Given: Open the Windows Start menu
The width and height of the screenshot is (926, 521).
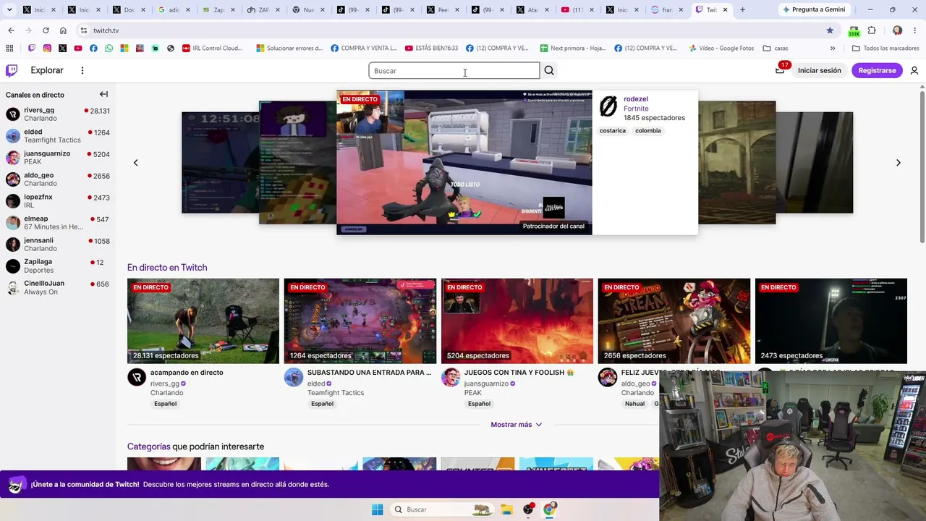Looking at the screenshot, I should pyautogui.click(x=377, y=509).
